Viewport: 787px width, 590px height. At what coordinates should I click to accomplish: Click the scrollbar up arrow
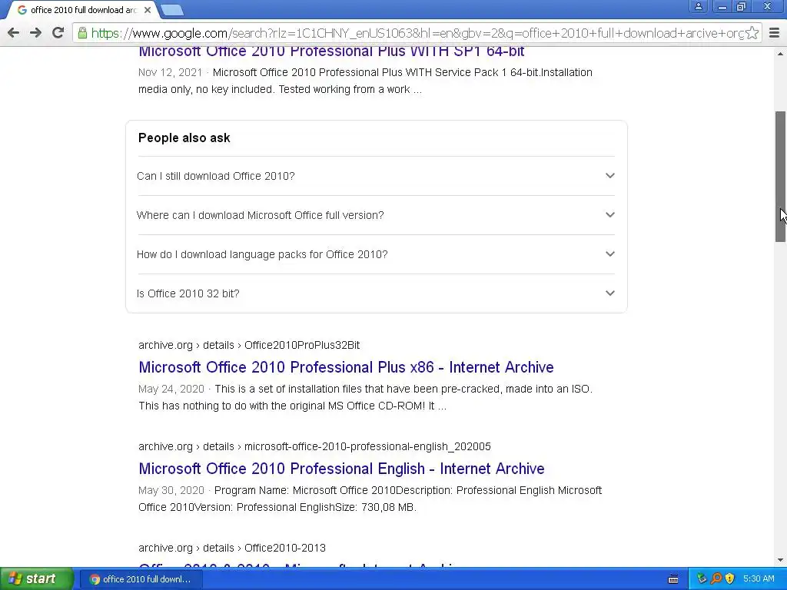pyautogui.click(x=781, y=53)
